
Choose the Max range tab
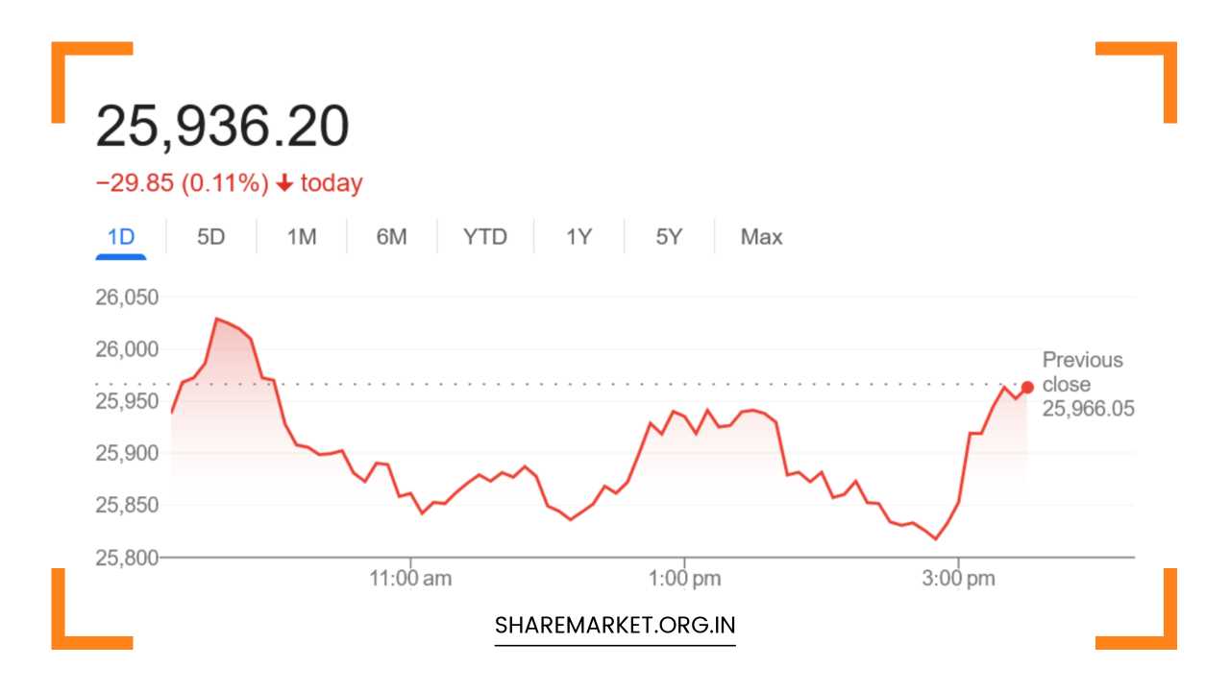pyautogui.click(x=761, y=237)
